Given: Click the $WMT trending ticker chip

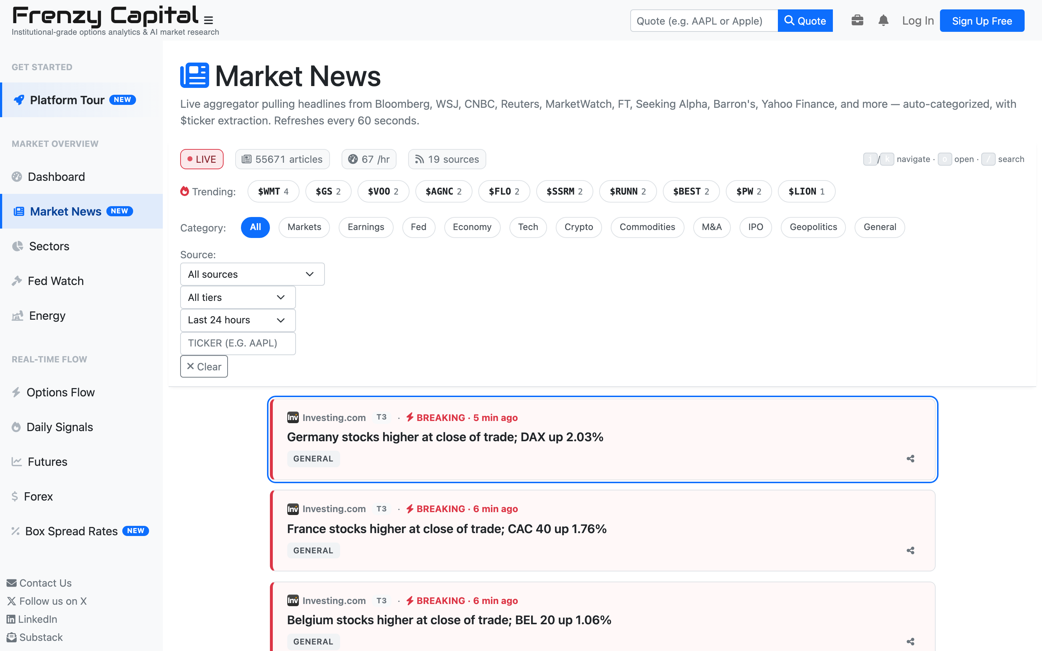Looking at the screenshot, I should (273, 191).
